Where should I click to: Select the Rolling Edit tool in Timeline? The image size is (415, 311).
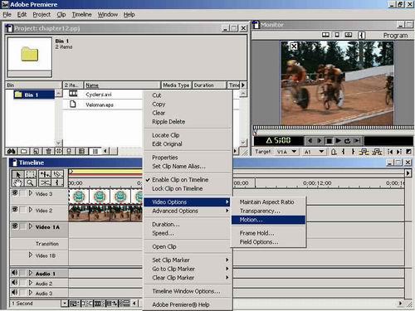[45, 175]
